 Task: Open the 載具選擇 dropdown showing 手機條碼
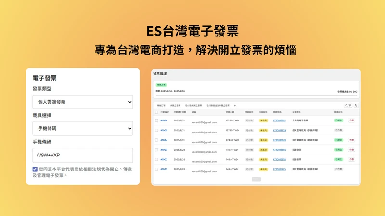(83, 128)
